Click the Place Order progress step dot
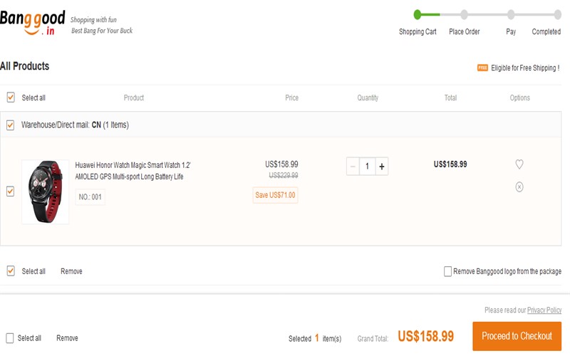 click(x=465, y=14)
